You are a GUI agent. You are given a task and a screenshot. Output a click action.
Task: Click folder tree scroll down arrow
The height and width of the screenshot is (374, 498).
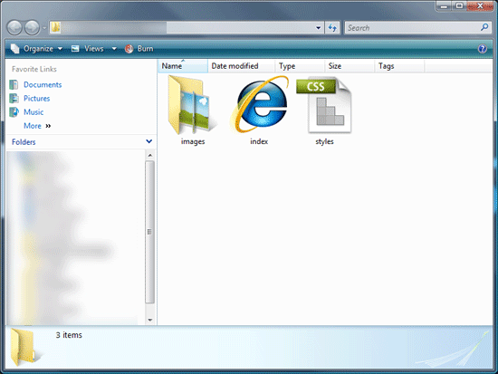point(150,320)
